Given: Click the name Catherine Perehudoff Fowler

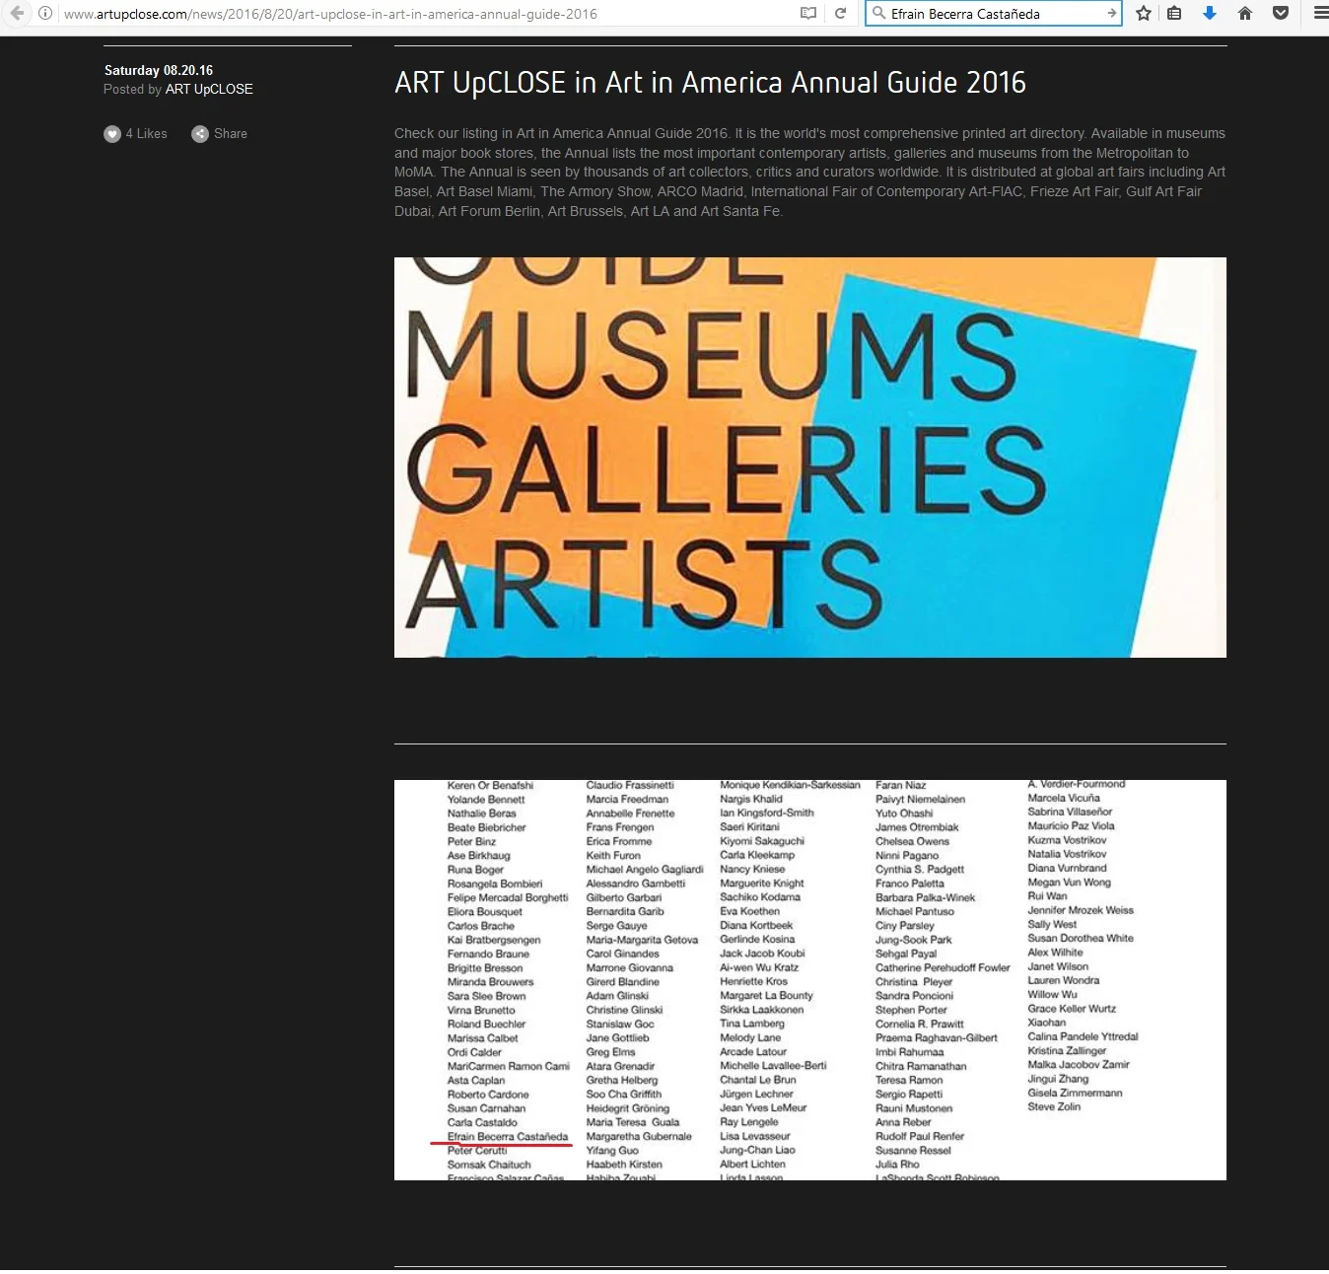Looking at the screenshot, I should 943,967.
